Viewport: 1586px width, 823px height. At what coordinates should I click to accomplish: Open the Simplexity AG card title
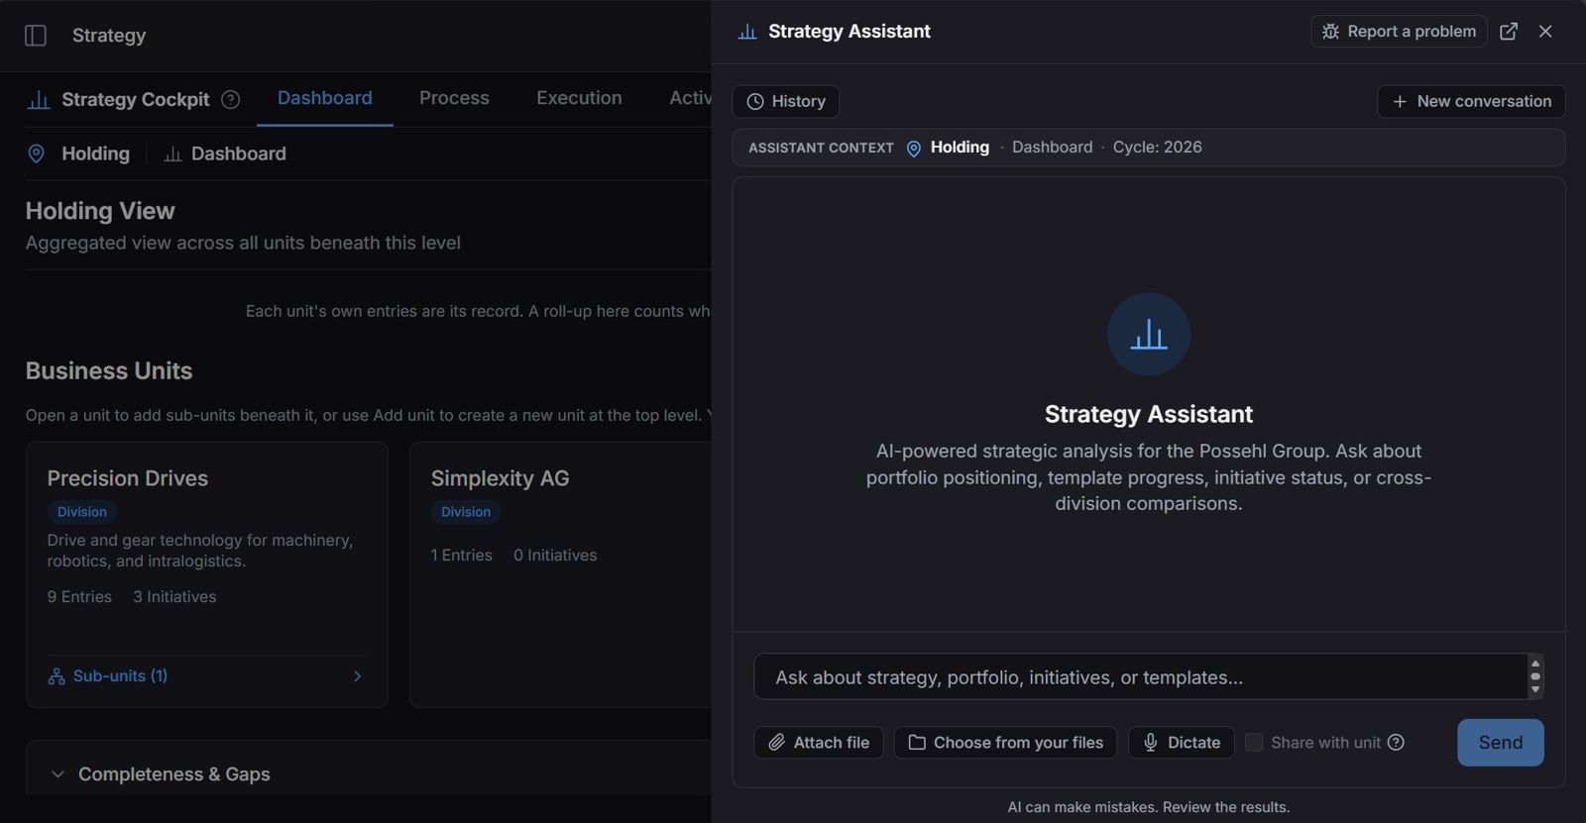501,478
